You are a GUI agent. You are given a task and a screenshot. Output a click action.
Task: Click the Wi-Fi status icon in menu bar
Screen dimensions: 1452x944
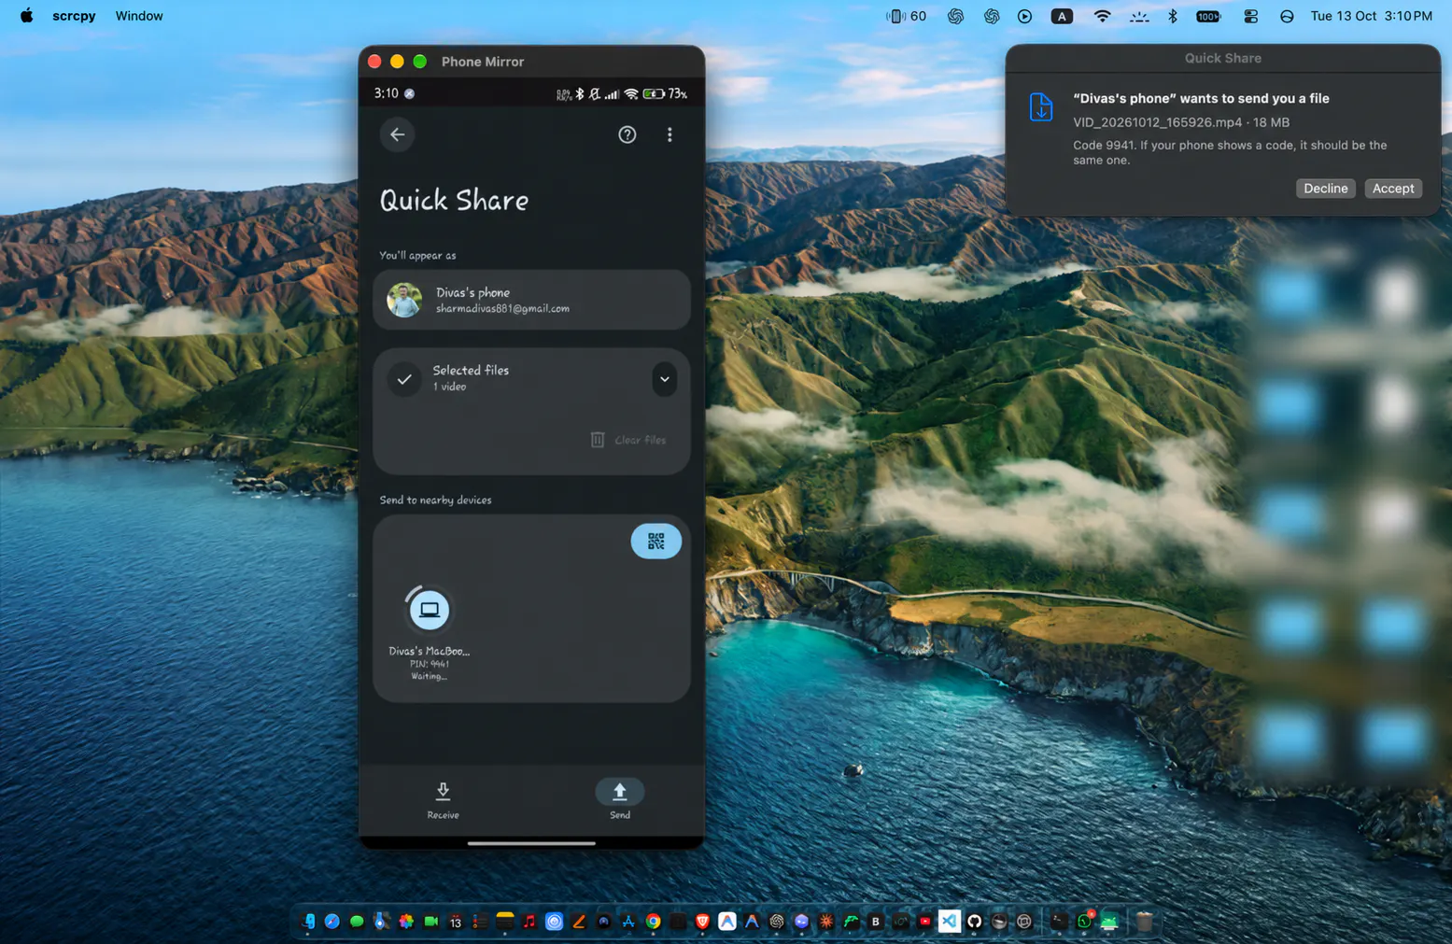1102,16
